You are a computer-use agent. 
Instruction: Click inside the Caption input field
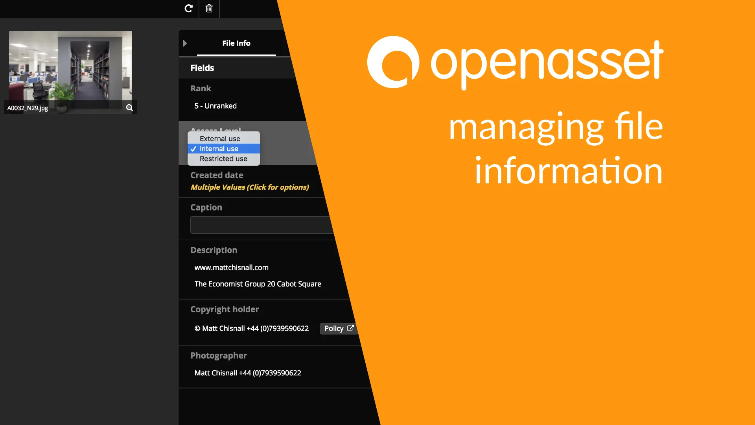coord(260,225)
